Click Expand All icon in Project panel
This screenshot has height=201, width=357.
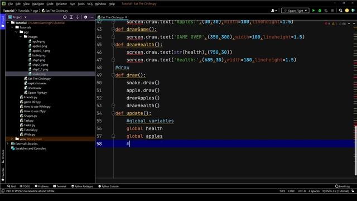[x=71, y=17]
